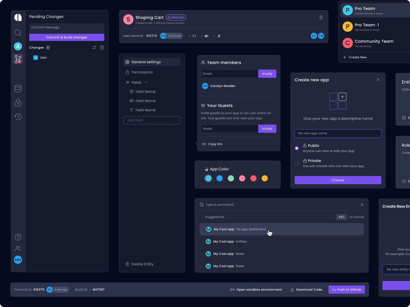Image resolution: width=410 pixels, height=307 pixels.
Task: Select the Public radio option
Action: [297, 148]
